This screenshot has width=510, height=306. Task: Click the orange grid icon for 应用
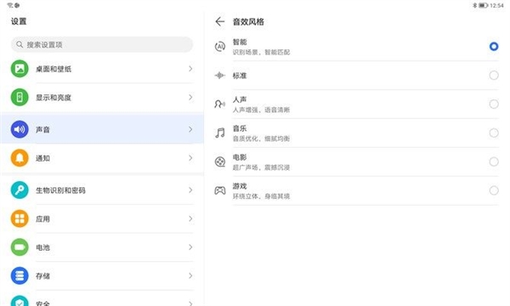(x=20, y=218)
